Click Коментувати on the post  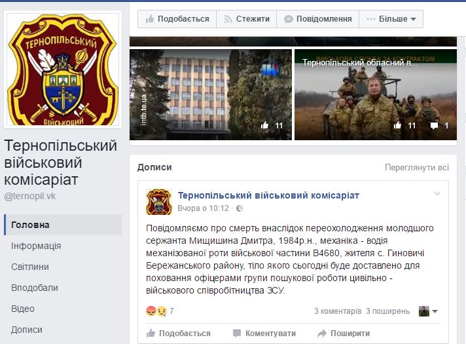pos(264,334)
